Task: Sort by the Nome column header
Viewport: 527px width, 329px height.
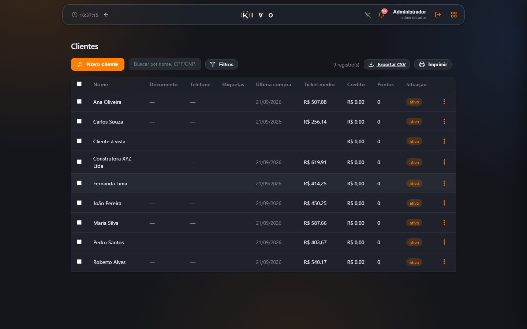Action: coord(101,84)
